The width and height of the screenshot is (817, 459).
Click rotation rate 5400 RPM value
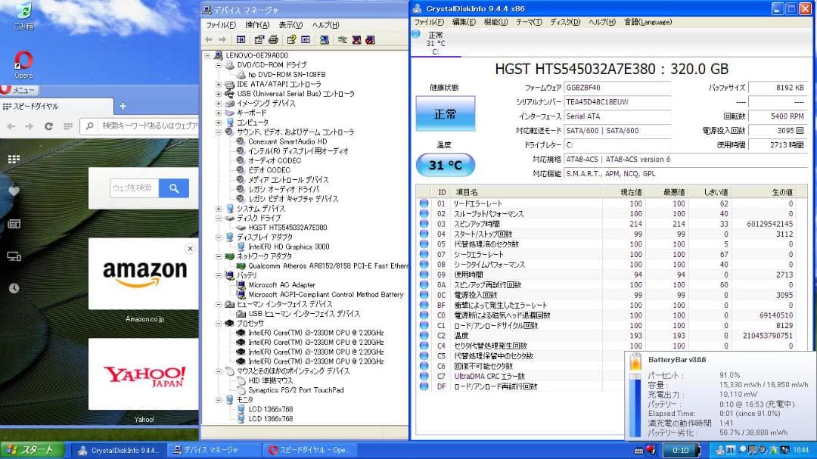778,116
